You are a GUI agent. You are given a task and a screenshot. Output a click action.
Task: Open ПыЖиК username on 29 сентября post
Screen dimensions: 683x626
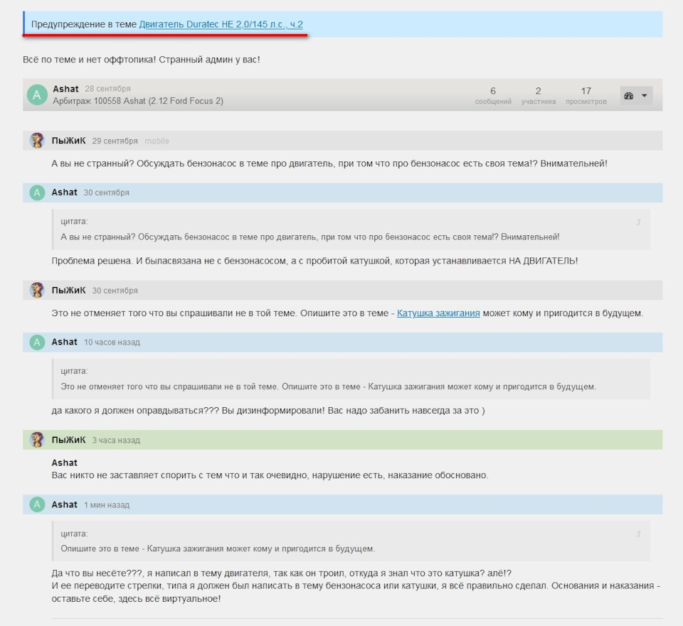(68, 141)
